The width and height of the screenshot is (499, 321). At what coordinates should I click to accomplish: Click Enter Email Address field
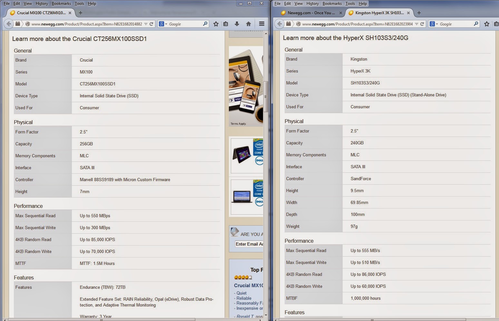[x=249, y=244]
